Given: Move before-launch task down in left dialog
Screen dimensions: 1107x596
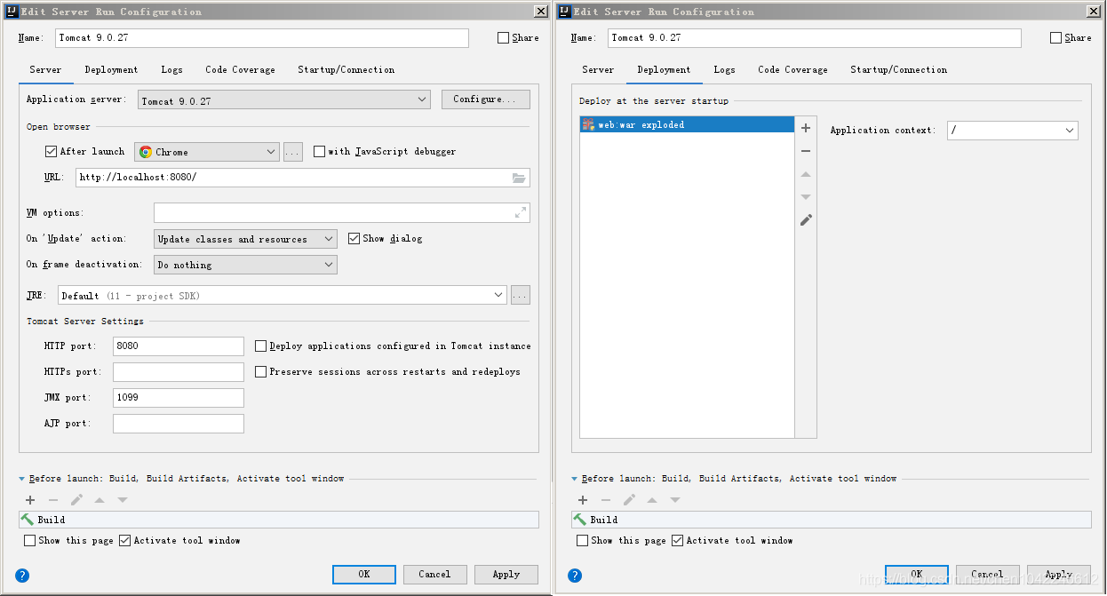Looking at the screenshot, I should pyautogui.click(x=123, y=500).
